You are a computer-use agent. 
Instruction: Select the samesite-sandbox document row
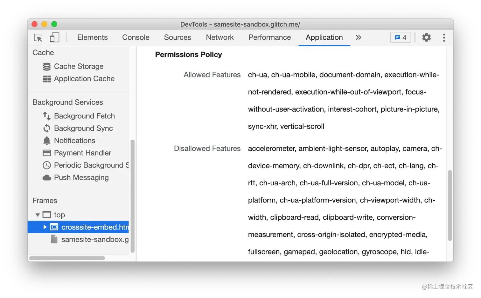point(78,239)
